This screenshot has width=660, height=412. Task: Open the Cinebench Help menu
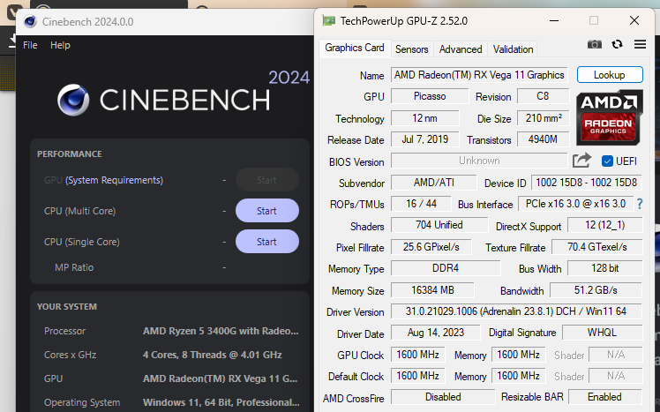coord(60,45)
